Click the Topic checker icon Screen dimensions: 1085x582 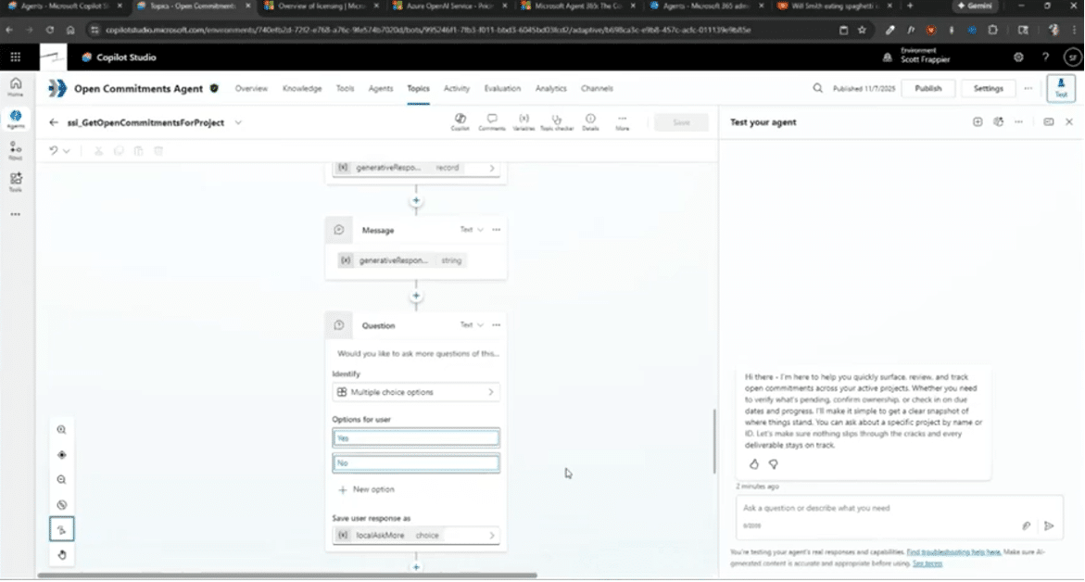557,121
